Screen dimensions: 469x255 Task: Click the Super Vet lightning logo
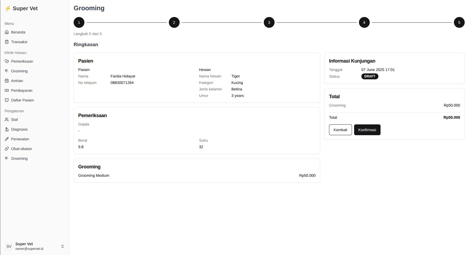click(x=8, y=8)
